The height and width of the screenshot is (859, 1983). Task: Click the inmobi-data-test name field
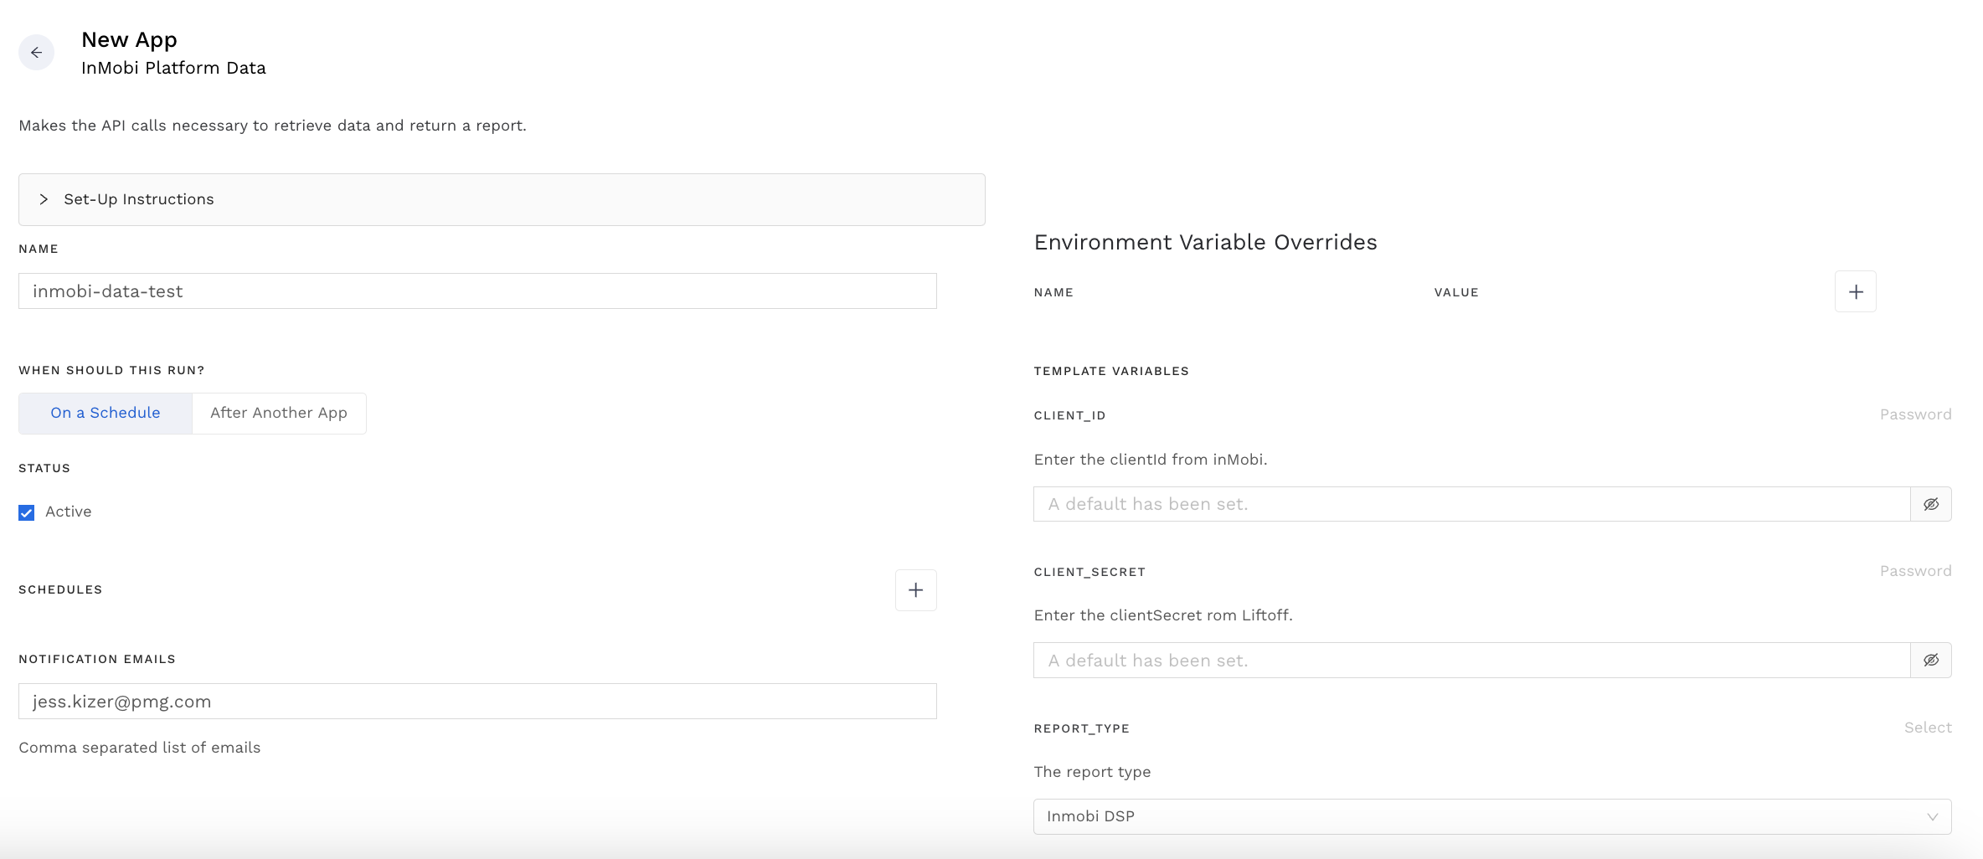tap(476, 291)
